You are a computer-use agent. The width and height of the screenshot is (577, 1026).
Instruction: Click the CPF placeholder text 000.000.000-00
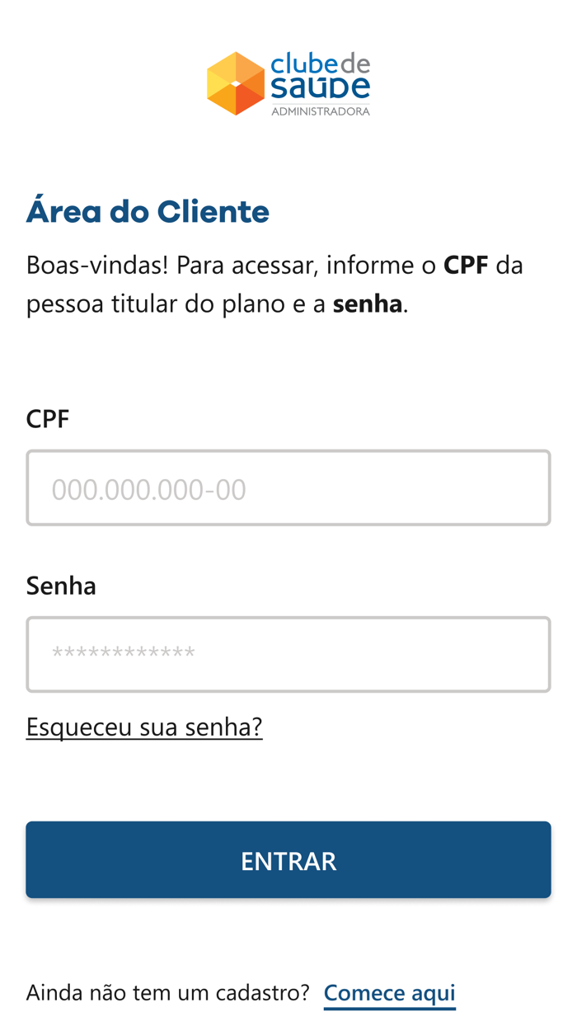148,488
